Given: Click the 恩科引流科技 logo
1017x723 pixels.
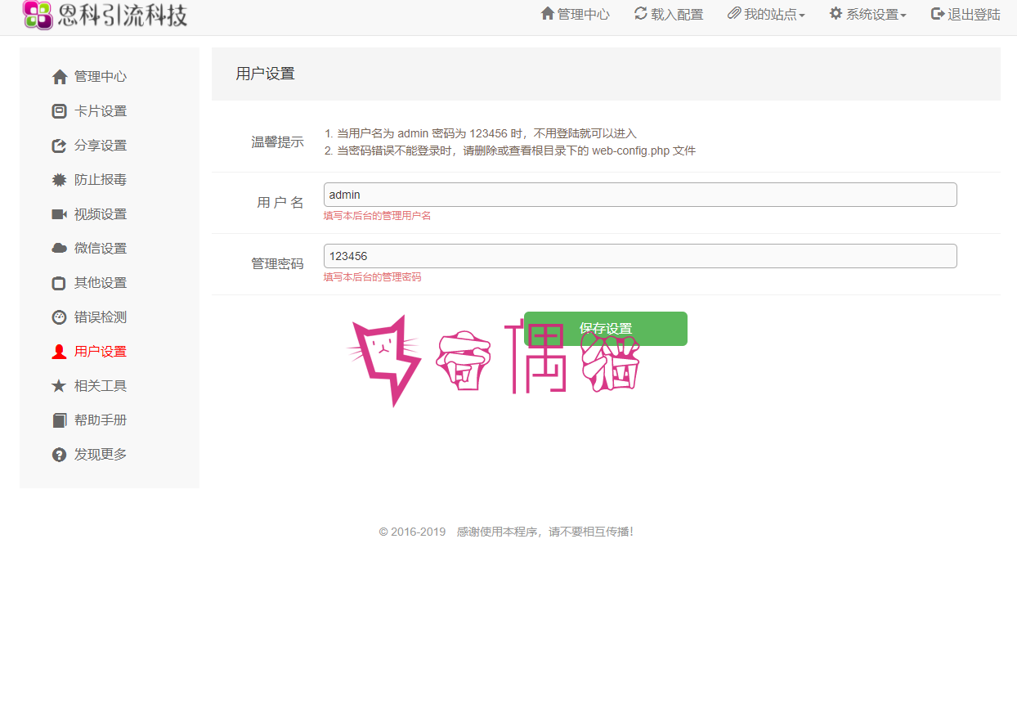Looking at the screenshot, I should 105,15.
